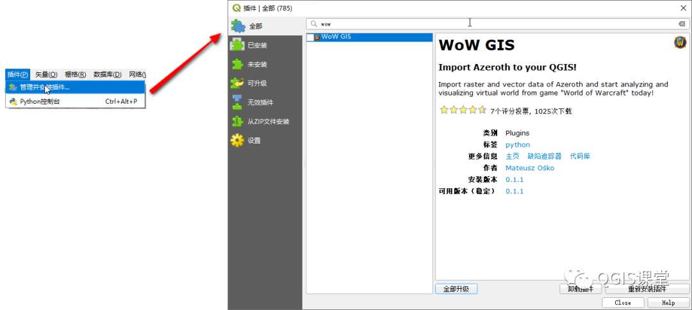This screenshot has height=310, width=692.
Task: Click the Python icon beside Python控制台
Action: tap(13, 101)
